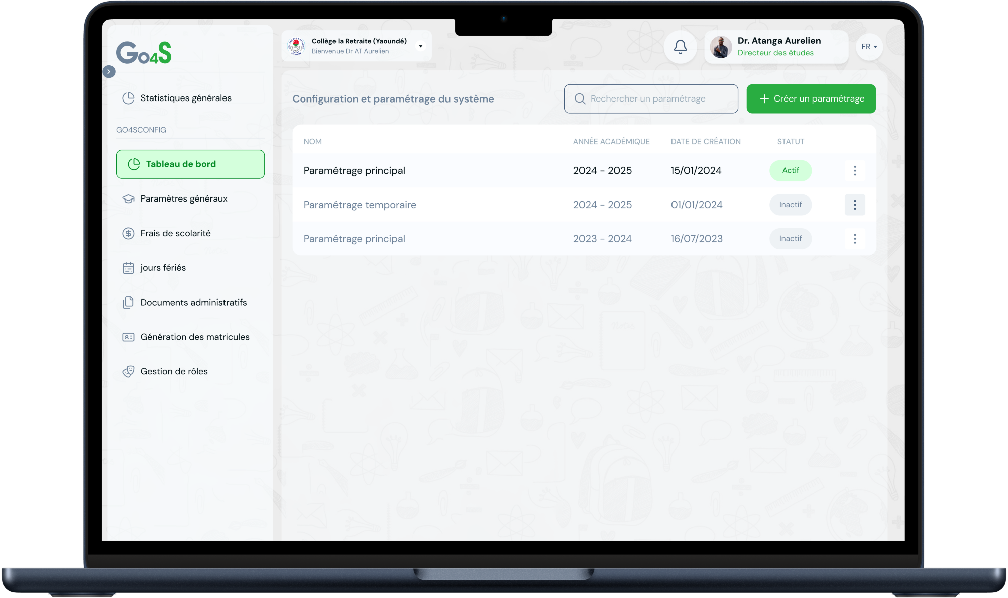
Task: Click the Actif status badge
Action: click(790, 171)
